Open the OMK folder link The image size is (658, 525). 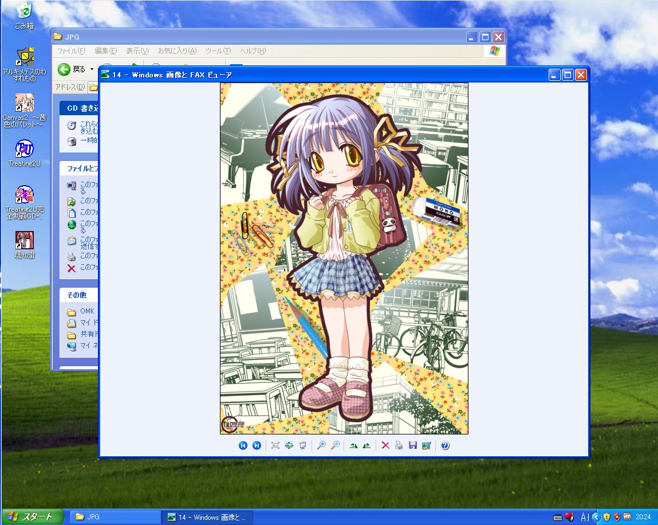coord(87,311)
